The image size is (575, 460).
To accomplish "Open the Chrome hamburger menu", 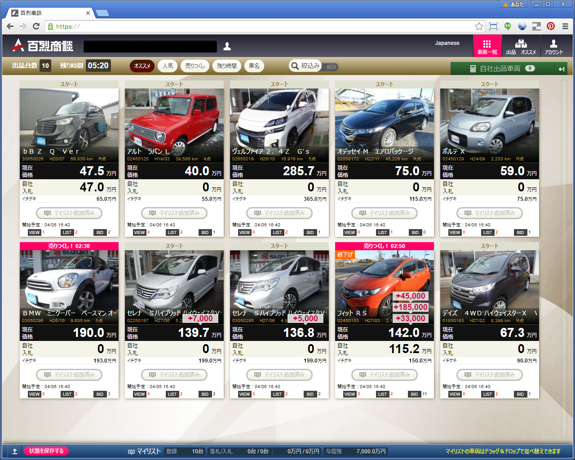I will pos(566,27).
